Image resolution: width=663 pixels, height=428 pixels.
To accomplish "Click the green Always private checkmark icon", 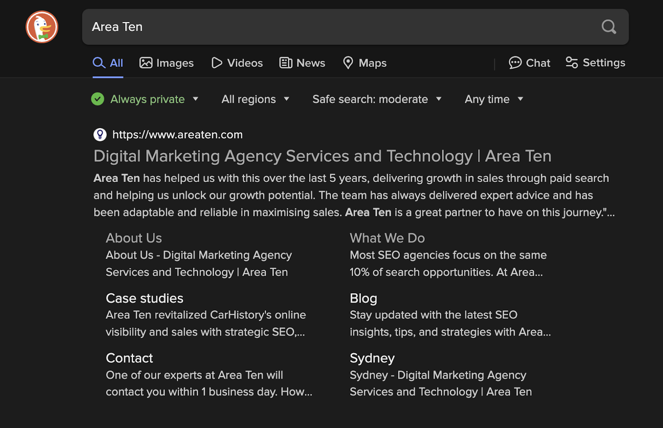I will (98, 99).
